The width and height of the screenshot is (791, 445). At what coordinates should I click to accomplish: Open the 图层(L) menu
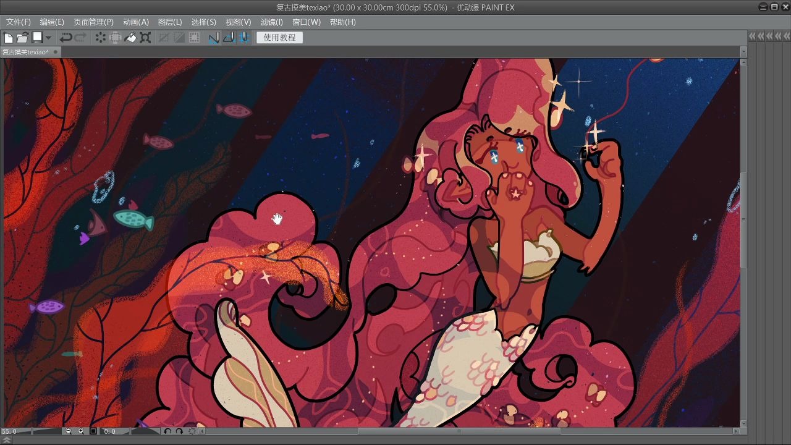pyautogui.click(x=170, y=22)
